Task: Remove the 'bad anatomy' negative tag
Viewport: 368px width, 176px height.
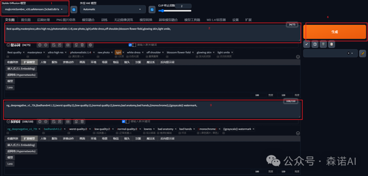Action: coord(176,129)
